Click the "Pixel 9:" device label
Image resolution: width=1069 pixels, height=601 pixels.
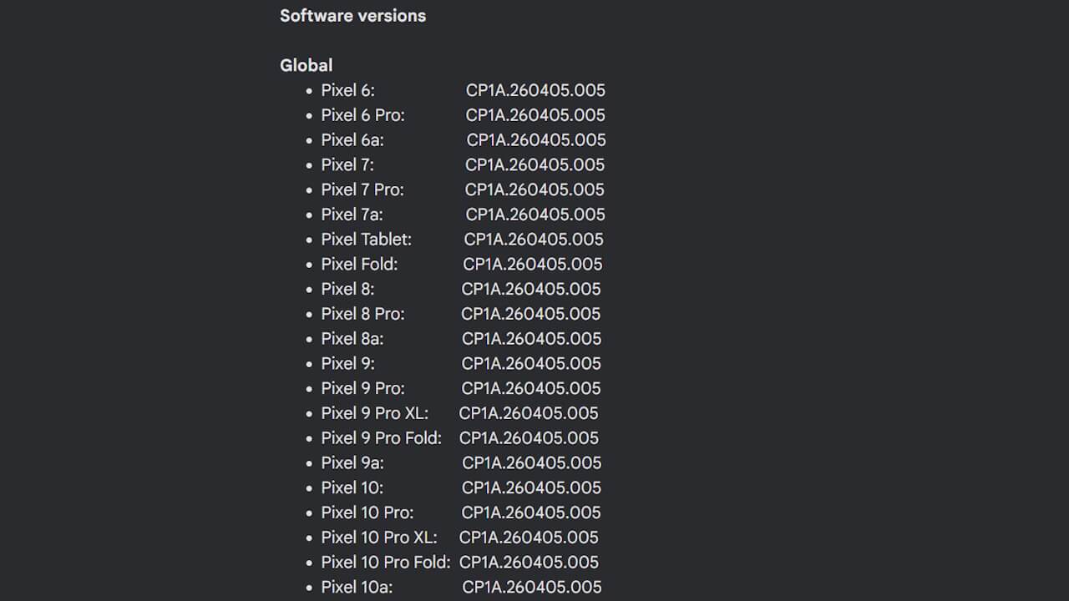[x=348, y=364]
